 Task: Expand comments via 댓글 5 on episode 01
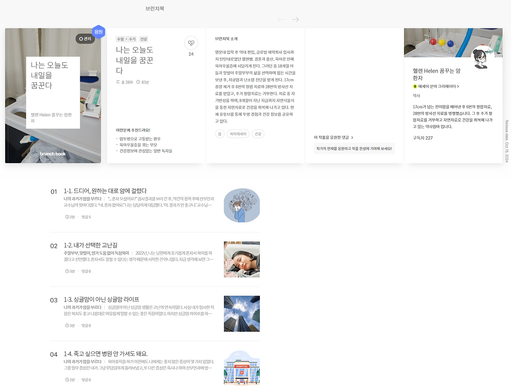[x=85, y=216]
